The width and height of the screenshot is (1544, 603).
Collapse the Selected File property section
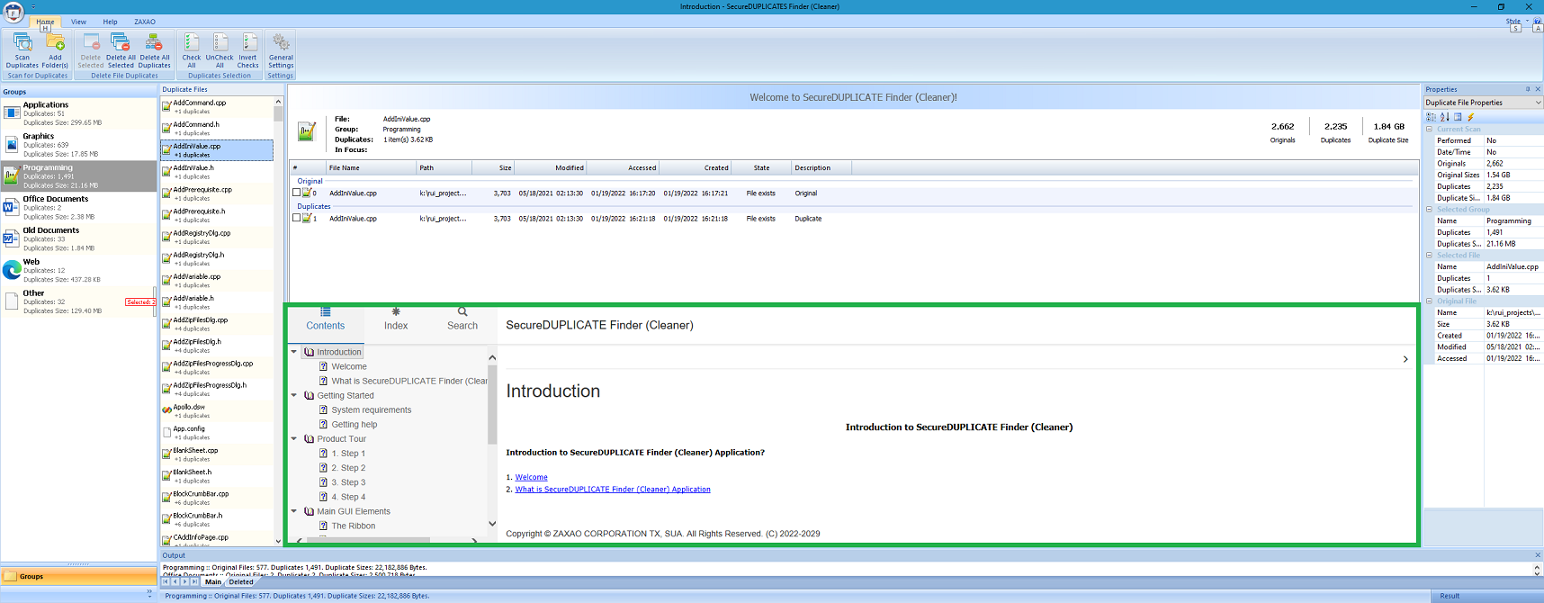1430,256
